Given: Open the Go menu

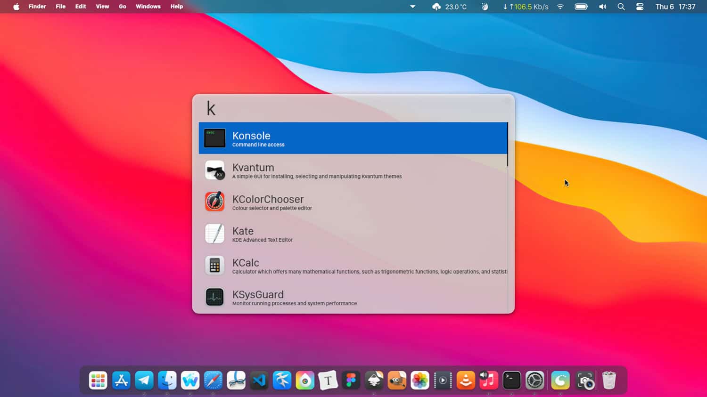Looking at the screenshot, I should pyautogui.click(x=123, y=7).
